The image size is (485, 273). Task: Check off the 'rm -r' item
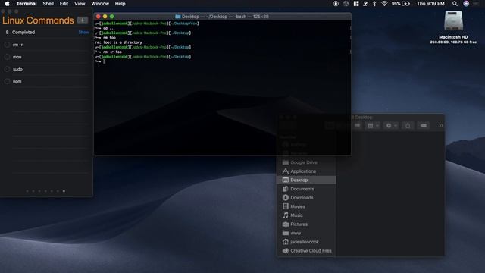[x=7, y=45]
